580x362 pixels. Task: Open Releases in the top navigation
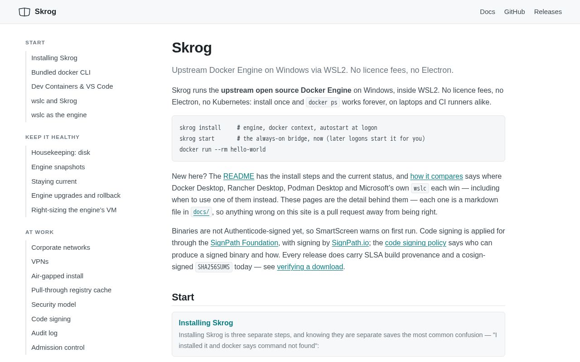548,12
